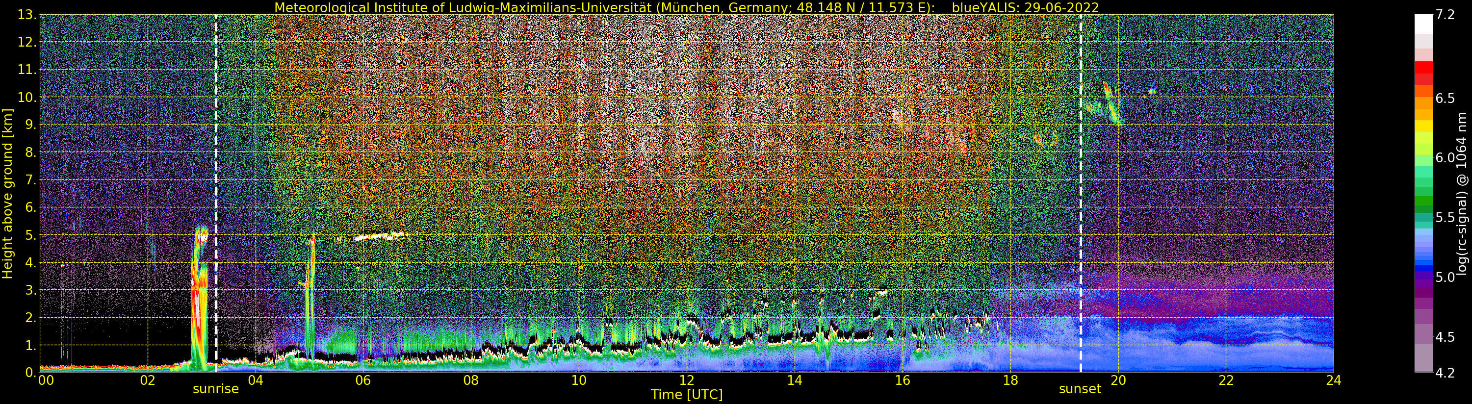Click the colorbar value '7.2'
Screen dimensions: 1472x404
pyautogui.click(x=1445, y=15)
